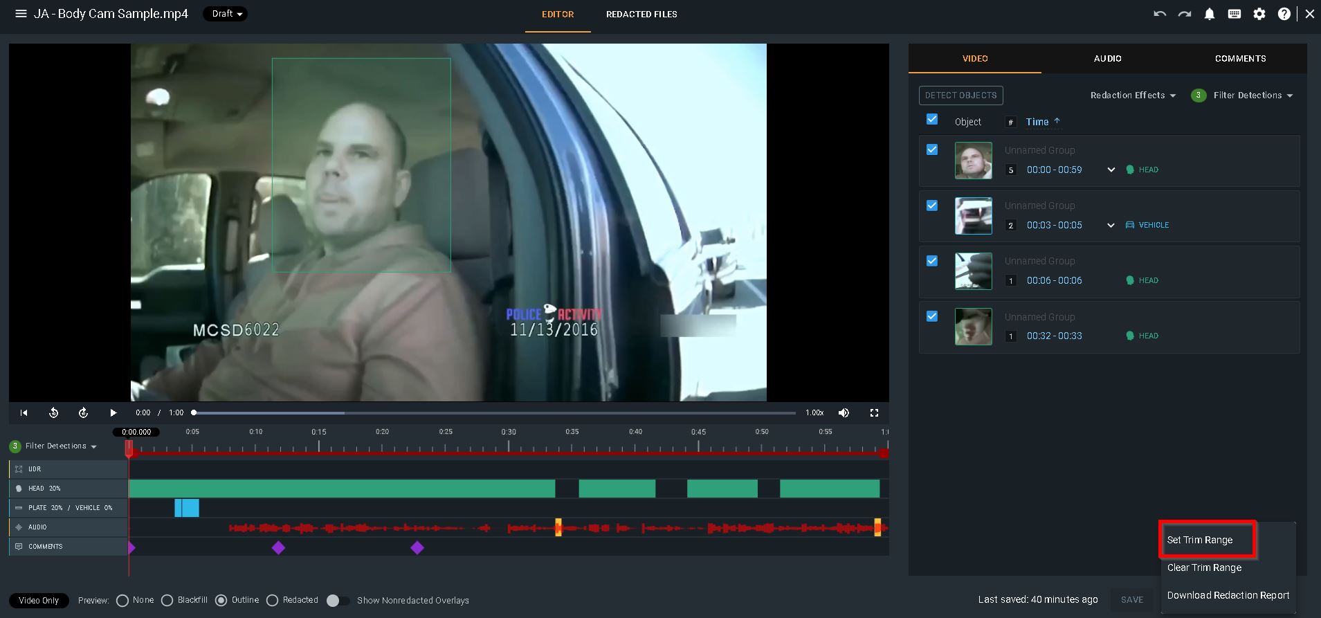The height and width of the screenshot is (618, 1321).
Task: Expand the 00:00 - 00:59 head group
Action: tap(1111, 170)
